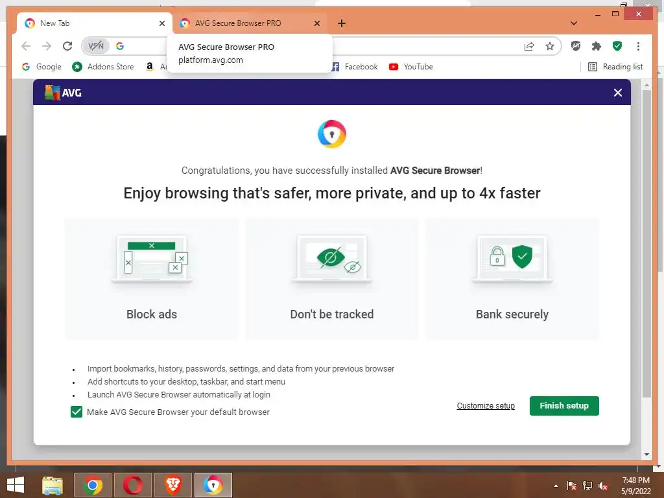Click the forward navigation arrow
664x498 pixels.
point(47,46)
